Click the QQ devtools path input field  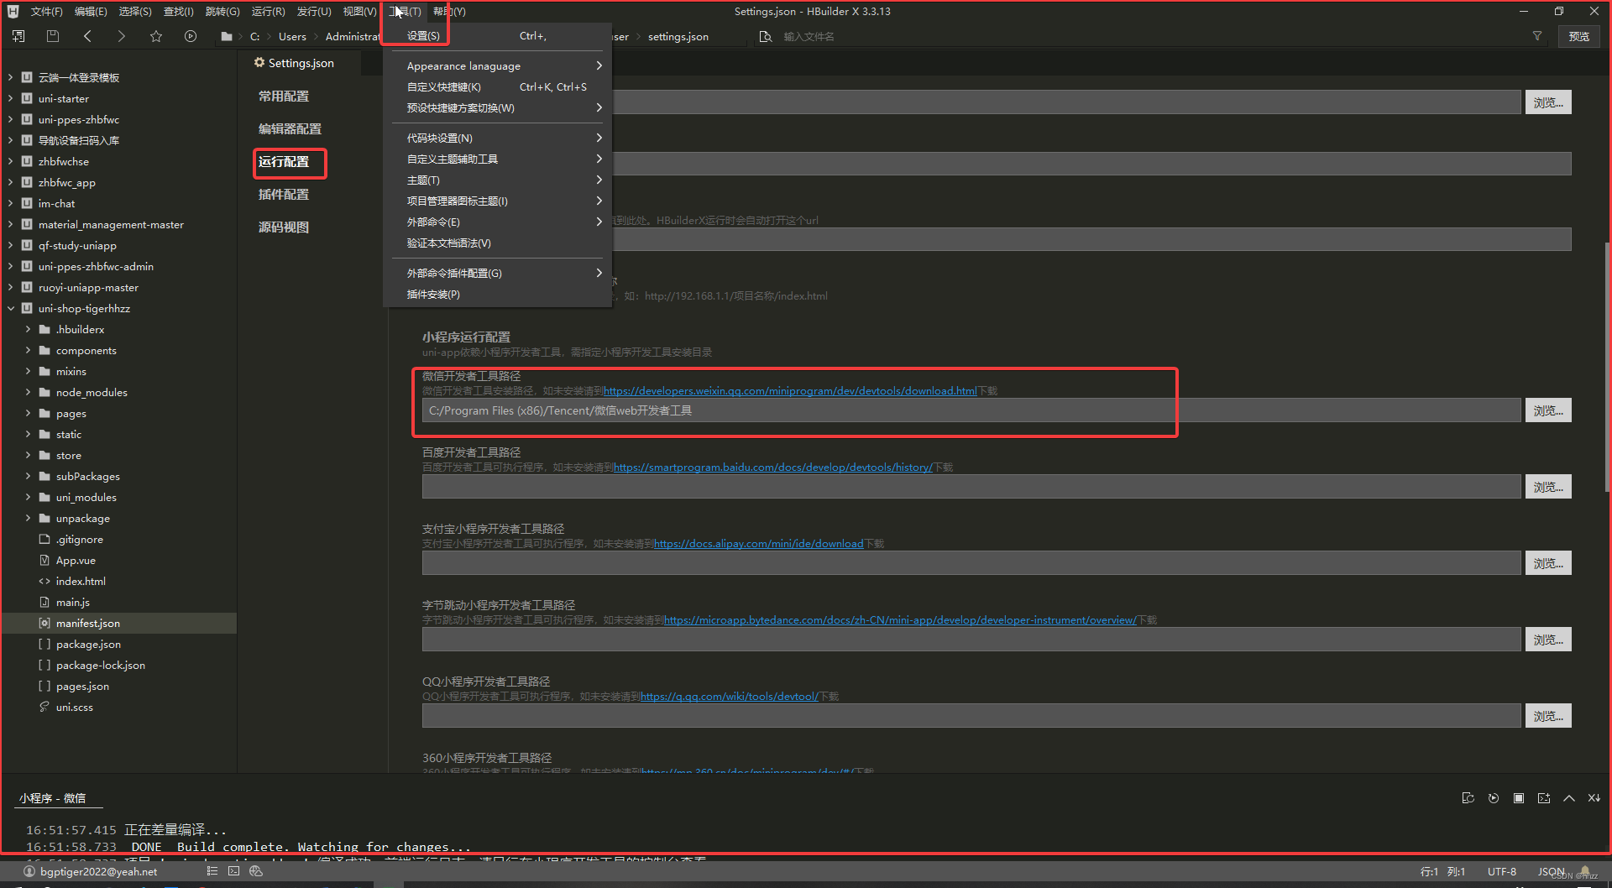tap(971, 716)
